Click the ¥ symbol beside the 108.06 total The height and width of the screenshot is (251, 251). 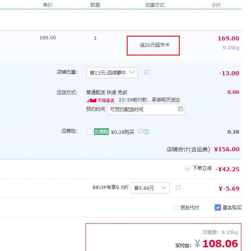tap(198, 244)
